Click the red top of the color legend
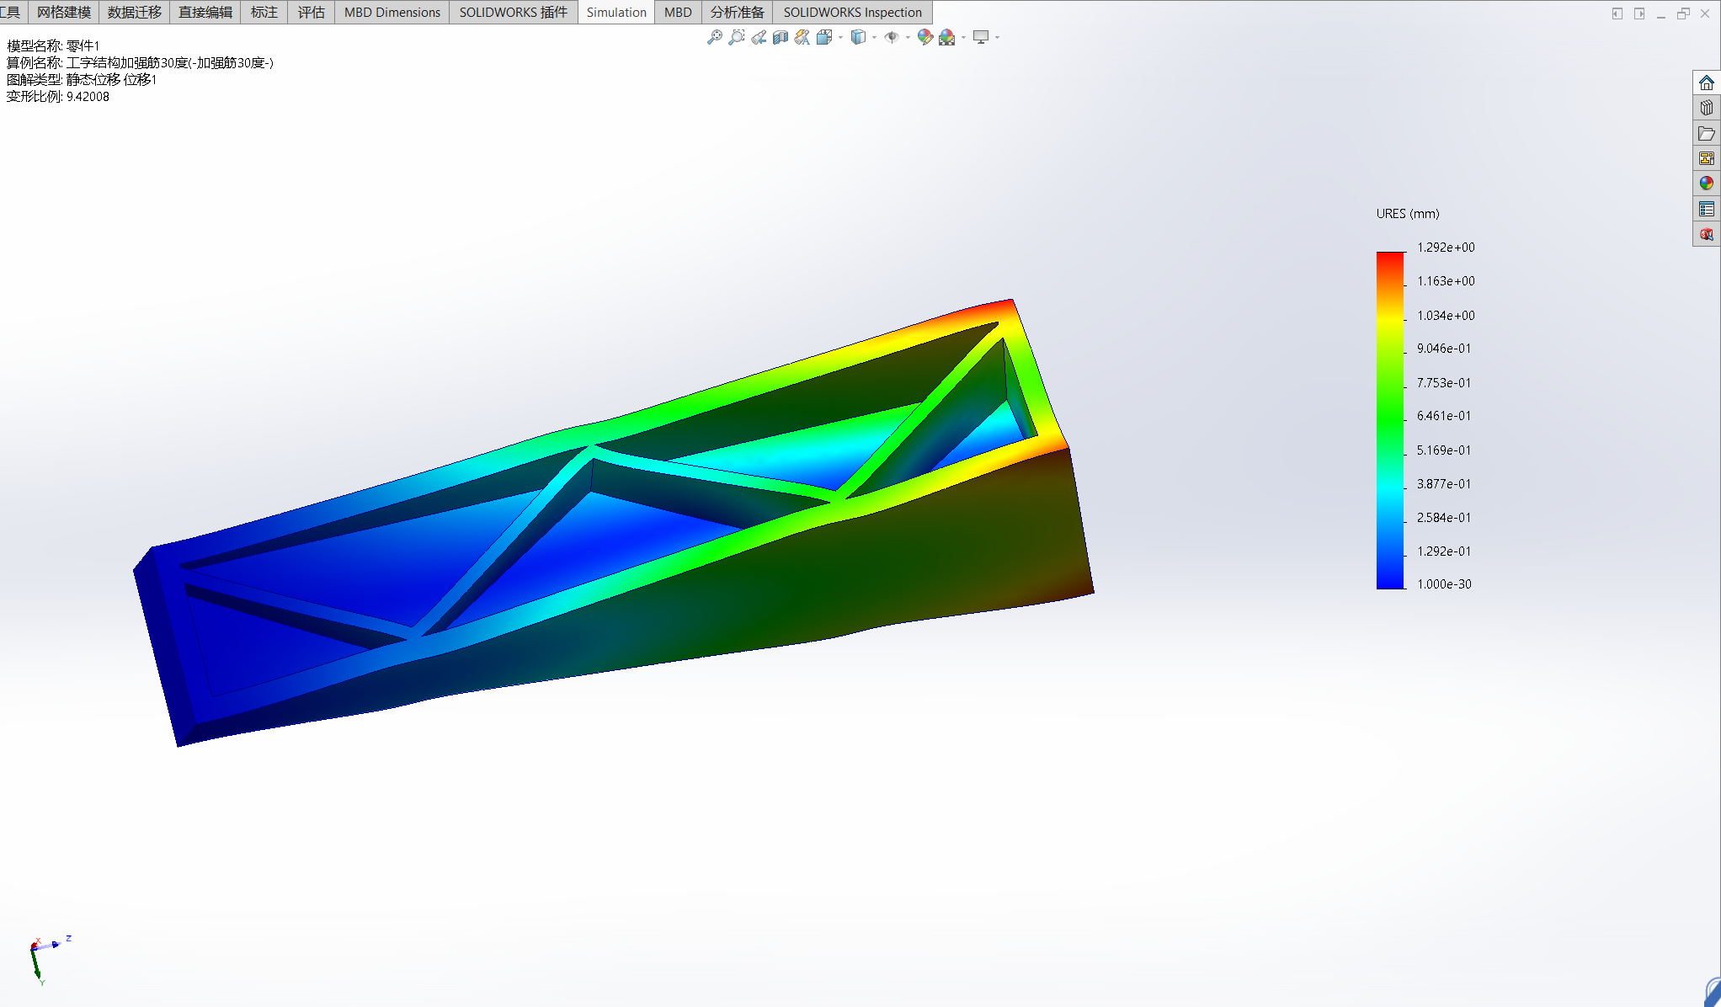 (1390, 258)
